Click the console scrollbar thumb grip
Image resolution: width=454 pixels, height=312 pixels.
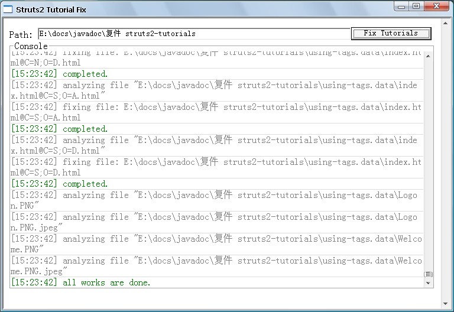[428, 274]
